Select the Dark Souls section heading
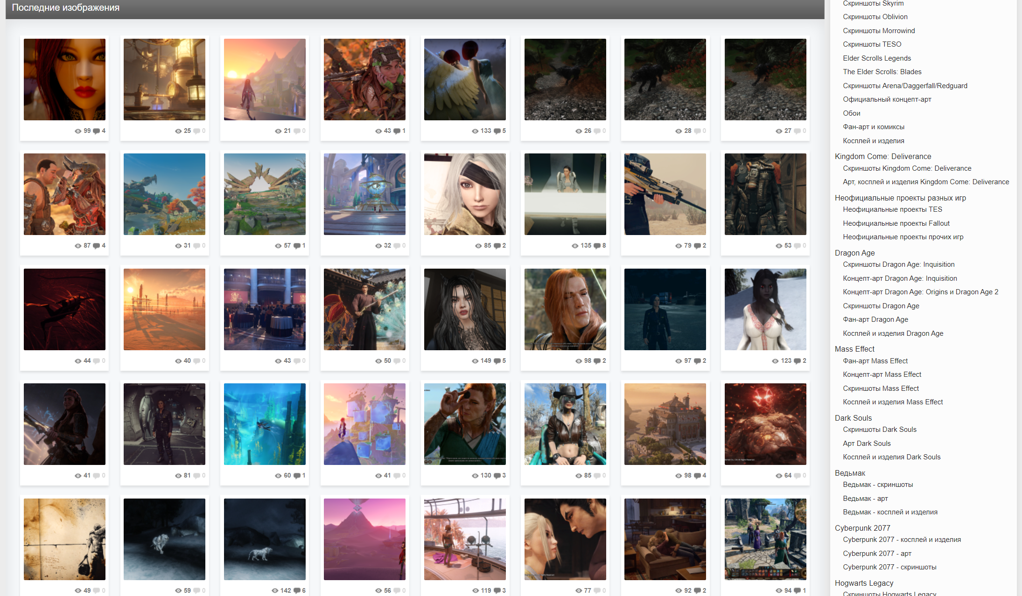Viewport: 1022px width, 596px height. pyautogui.click(x=853, y=418)
